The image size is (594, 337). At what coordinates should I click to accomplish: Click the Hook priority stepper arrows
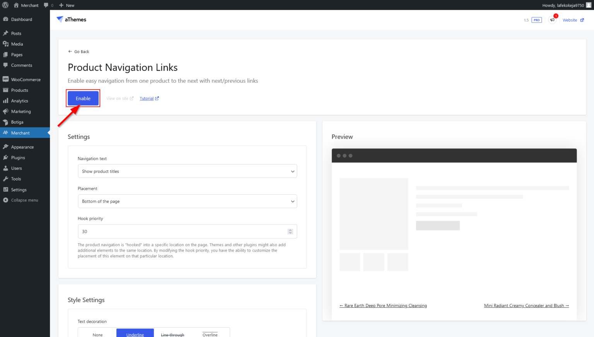(290, 231)
